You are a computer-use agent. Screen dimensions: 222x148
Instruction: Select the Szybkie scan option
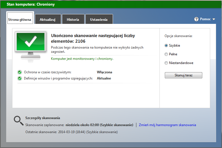point(166,45)
